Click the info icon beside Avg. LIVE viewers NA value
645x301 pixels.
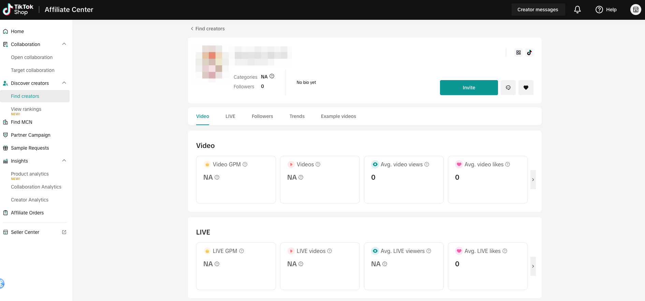click(x=385, y=264)
